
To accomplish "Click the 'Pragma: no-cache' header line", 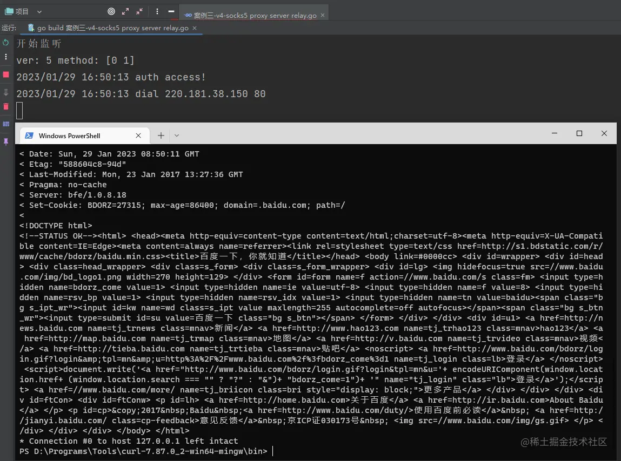I will [x=63, y=185].
